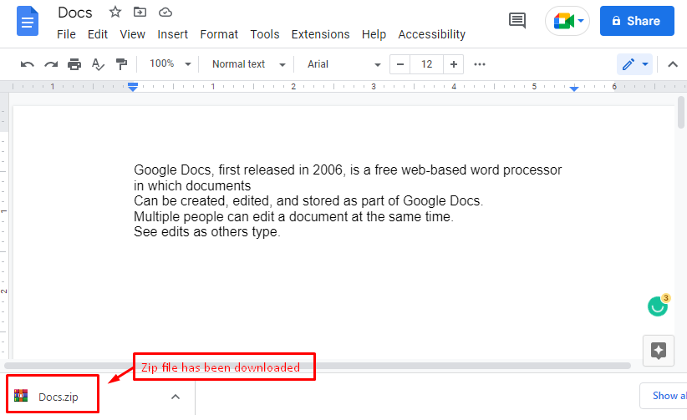Collapse the menus with the up chevron
The width and height of the screenshot is (687, 420).
pyautogui.click(x=673, y=64)
